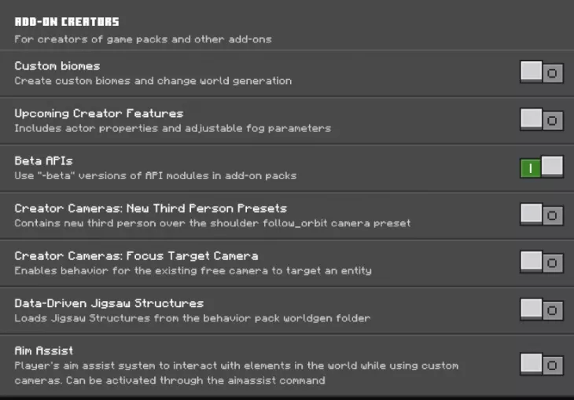This screenshot has width=574, height=400.
Task: Click the adjustable fog parameters description
Action: tap(173, 128)
